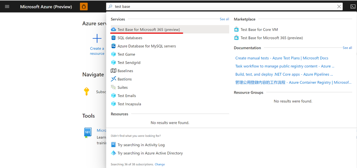This screenshot has height=168, width=357.
Task: Open the hamburger portal menu
Action: point(7,6)
